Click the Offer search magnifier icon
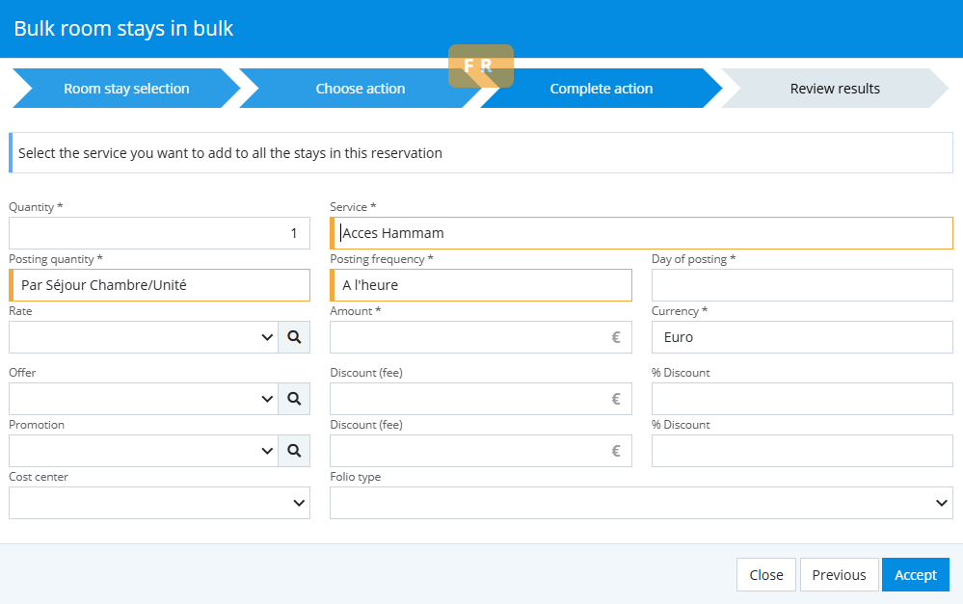 coord(294,399)
